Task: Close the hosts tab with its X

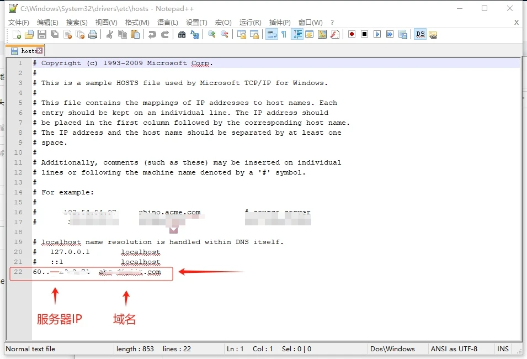Action: click(x=40, y=51)
